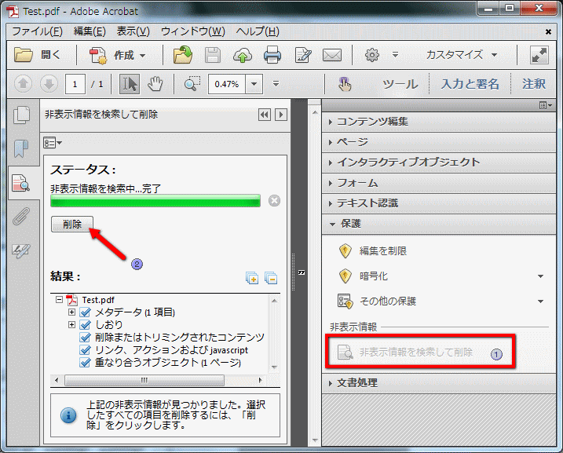The height and width of the screenshot is (453, 563).
Task: Select the marquee zoom tool
Action: click(x=192, y=84)
